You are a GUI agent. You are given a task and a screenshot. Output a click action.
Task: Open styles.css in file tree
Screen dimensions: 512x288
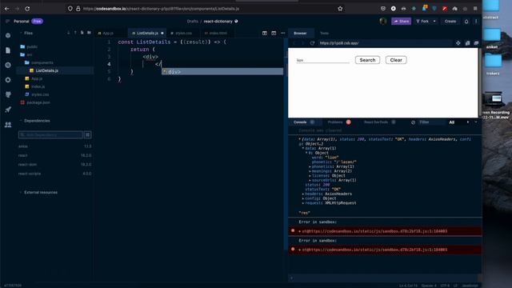tap(40, 94)
